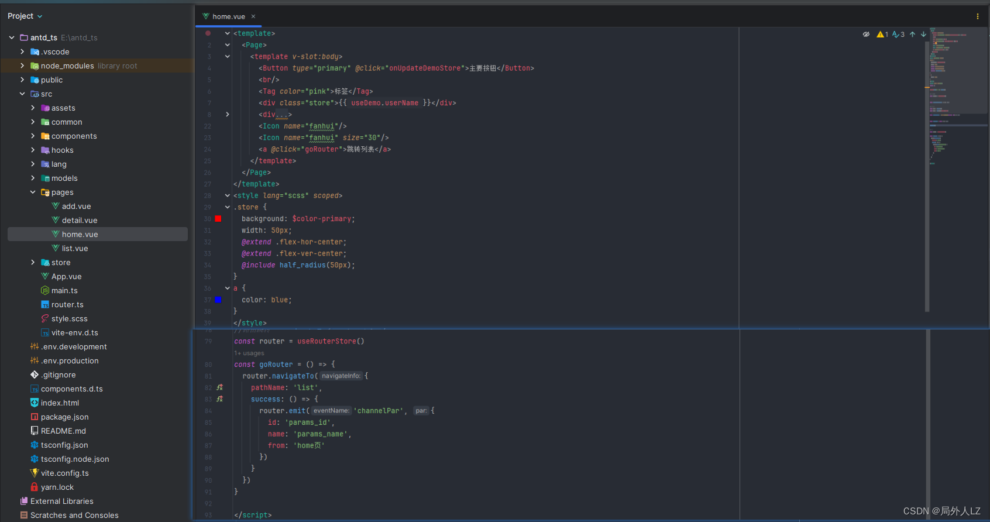Collapse the antd_ts root folder
The width and height of the screenshot is (990, 522).
(12, 37)
